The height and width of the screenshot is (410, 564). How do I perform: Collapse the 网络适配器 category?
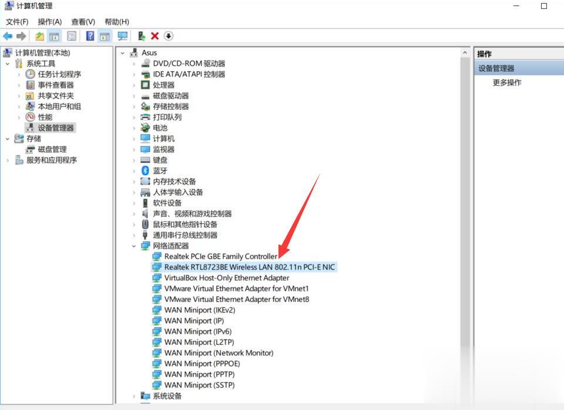click(134, 246)
